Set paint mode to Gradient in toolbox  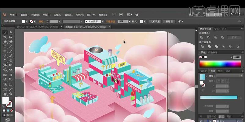[x=8, y=110]
